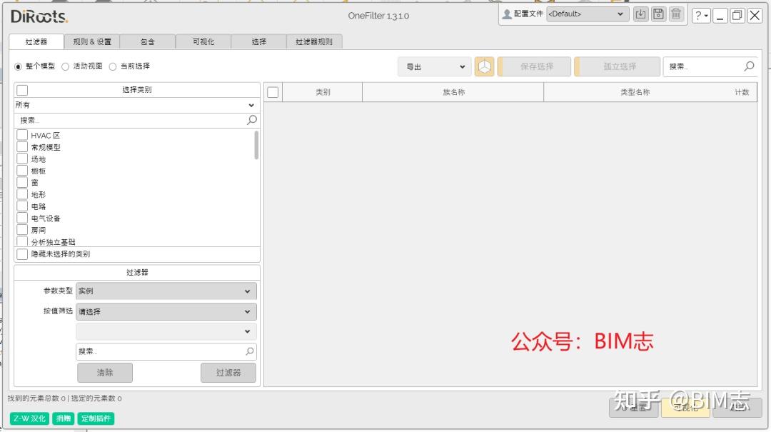The height and width of the screenshot is (432, 771).
Task: Delete the configuration via trash icon
Action: tap(675, 14)
